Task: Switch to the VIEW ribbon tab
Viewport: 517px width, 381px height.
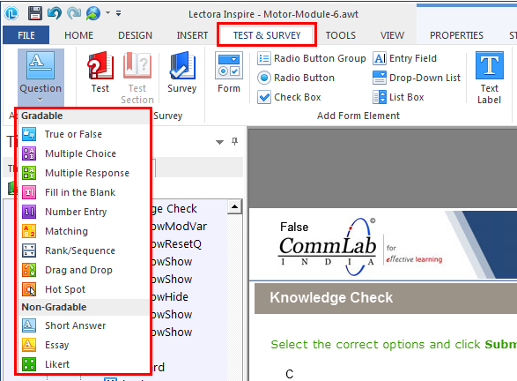Action: pyautogui.click(x=392, y=35)
